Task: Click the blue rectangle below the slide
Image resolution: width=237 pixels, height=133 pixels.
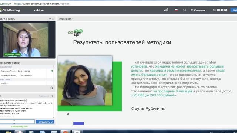Action: [79, 123]
